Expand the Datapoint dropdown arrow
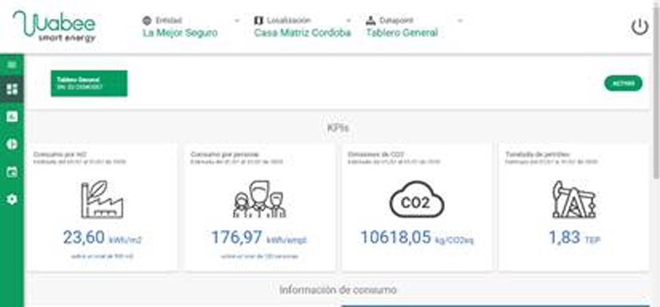The image size is (660, 307). [x=460, y=20]
